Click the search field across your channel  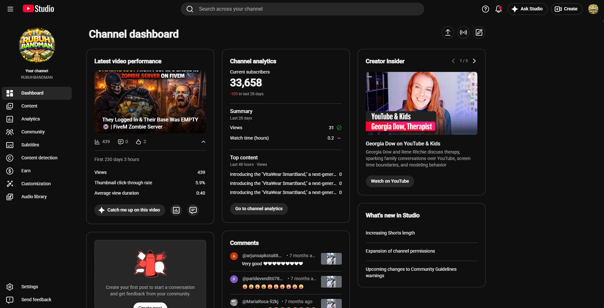click(x=302, y=9)
